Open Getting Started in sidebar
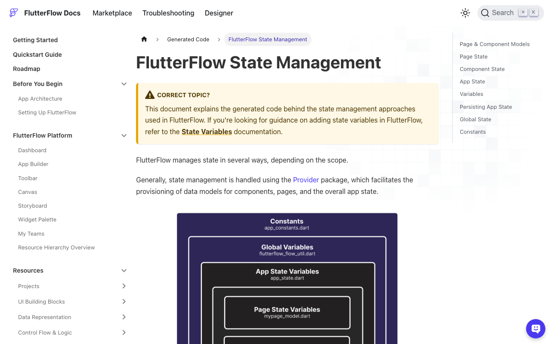This screenshot has width=551, height=344. tap(35, 40)
